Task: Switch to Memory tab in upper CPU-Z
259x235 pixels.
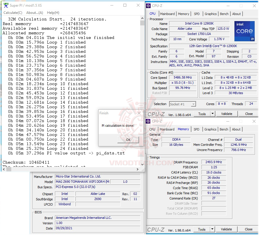Action: (184, 14)
